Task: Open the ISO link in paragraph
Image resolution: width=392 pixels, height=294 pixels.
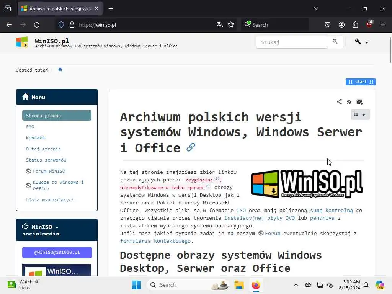Action: 241,211
